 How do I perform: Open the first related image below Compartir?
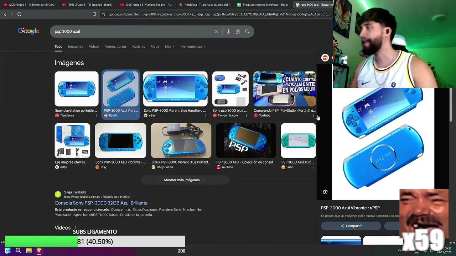(341, 240)
